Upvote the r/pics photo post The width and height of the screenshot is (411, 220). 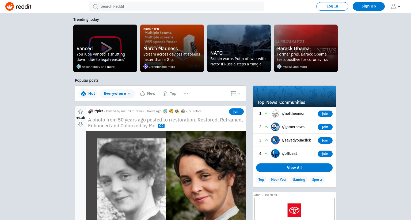tap(81, 112)
